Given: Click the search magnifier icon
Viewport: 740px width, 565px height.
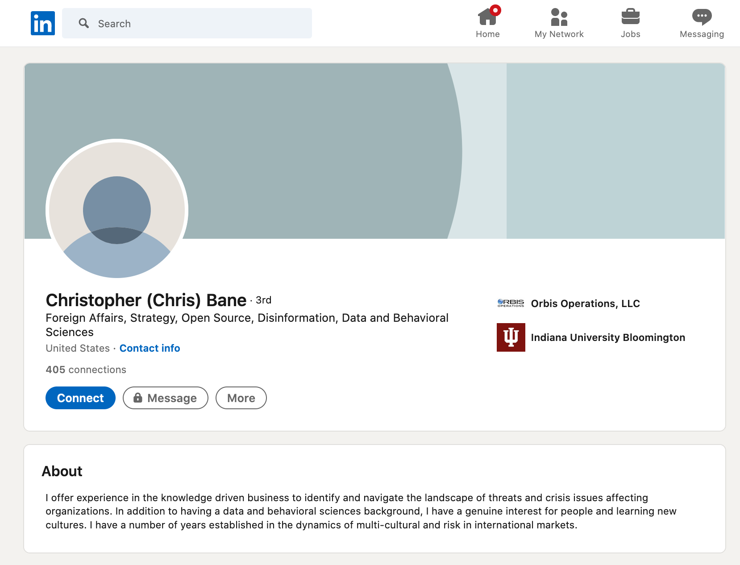Looking at the screenshot, I should point(83,23).
